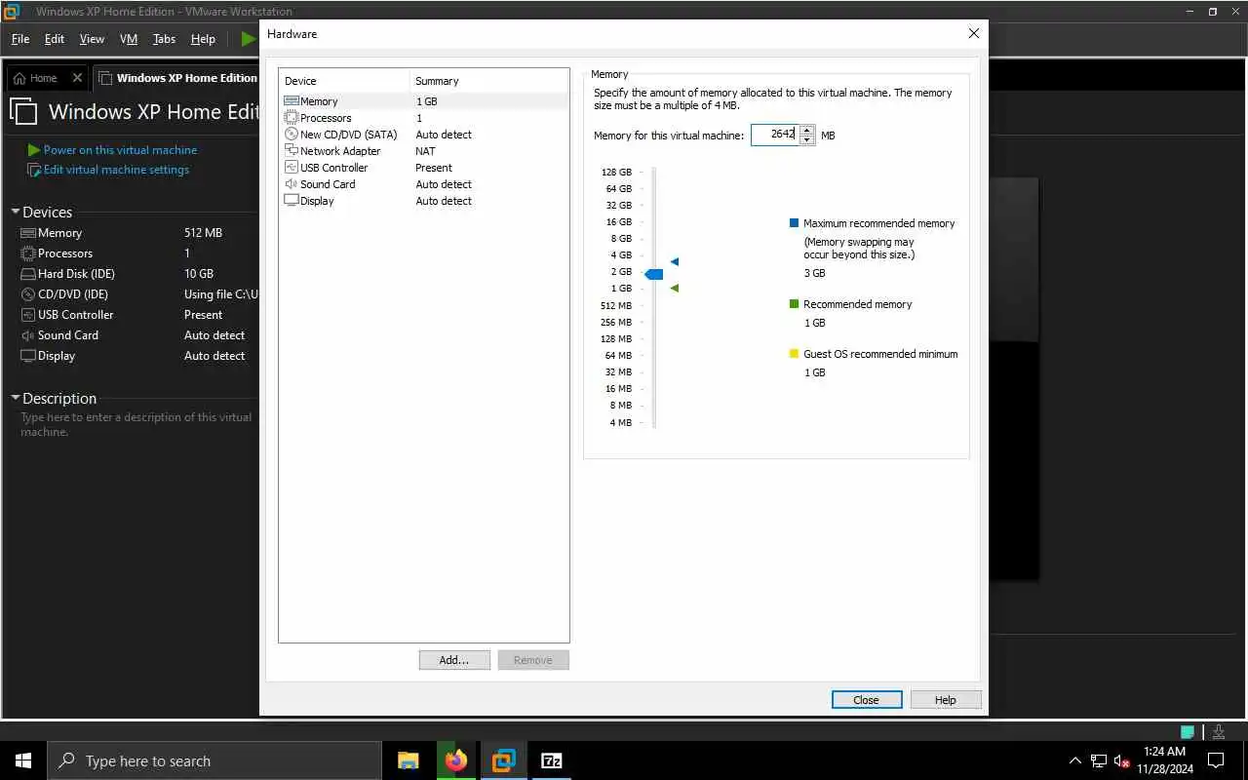Click the 128 GB label on memory scale
The width and height of the screenshot is (1248, 780).
click(x=616, y=173)
